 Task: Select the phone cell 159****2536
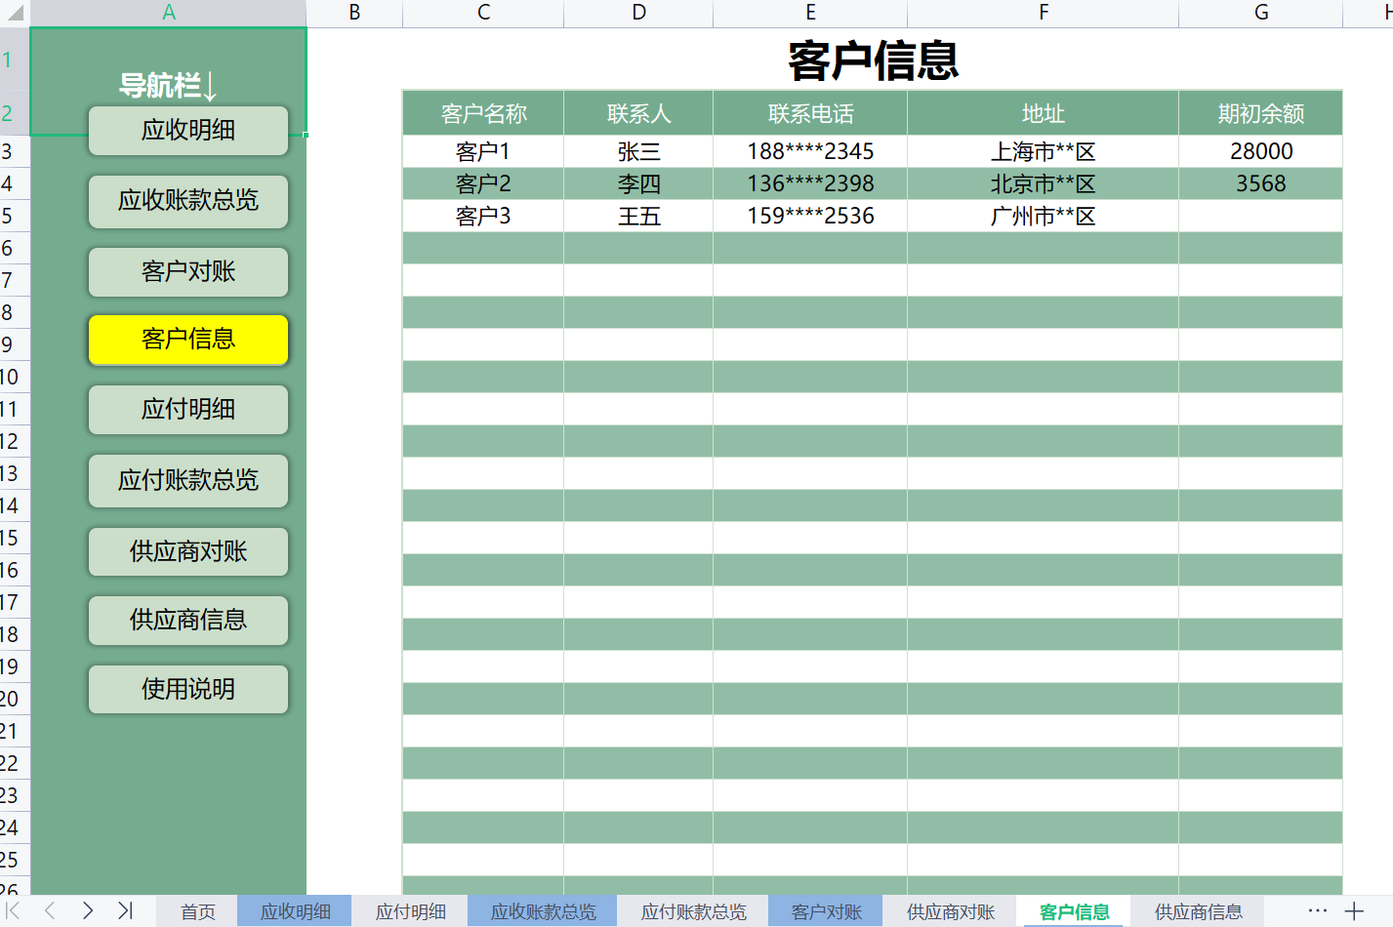coord(810,216)
